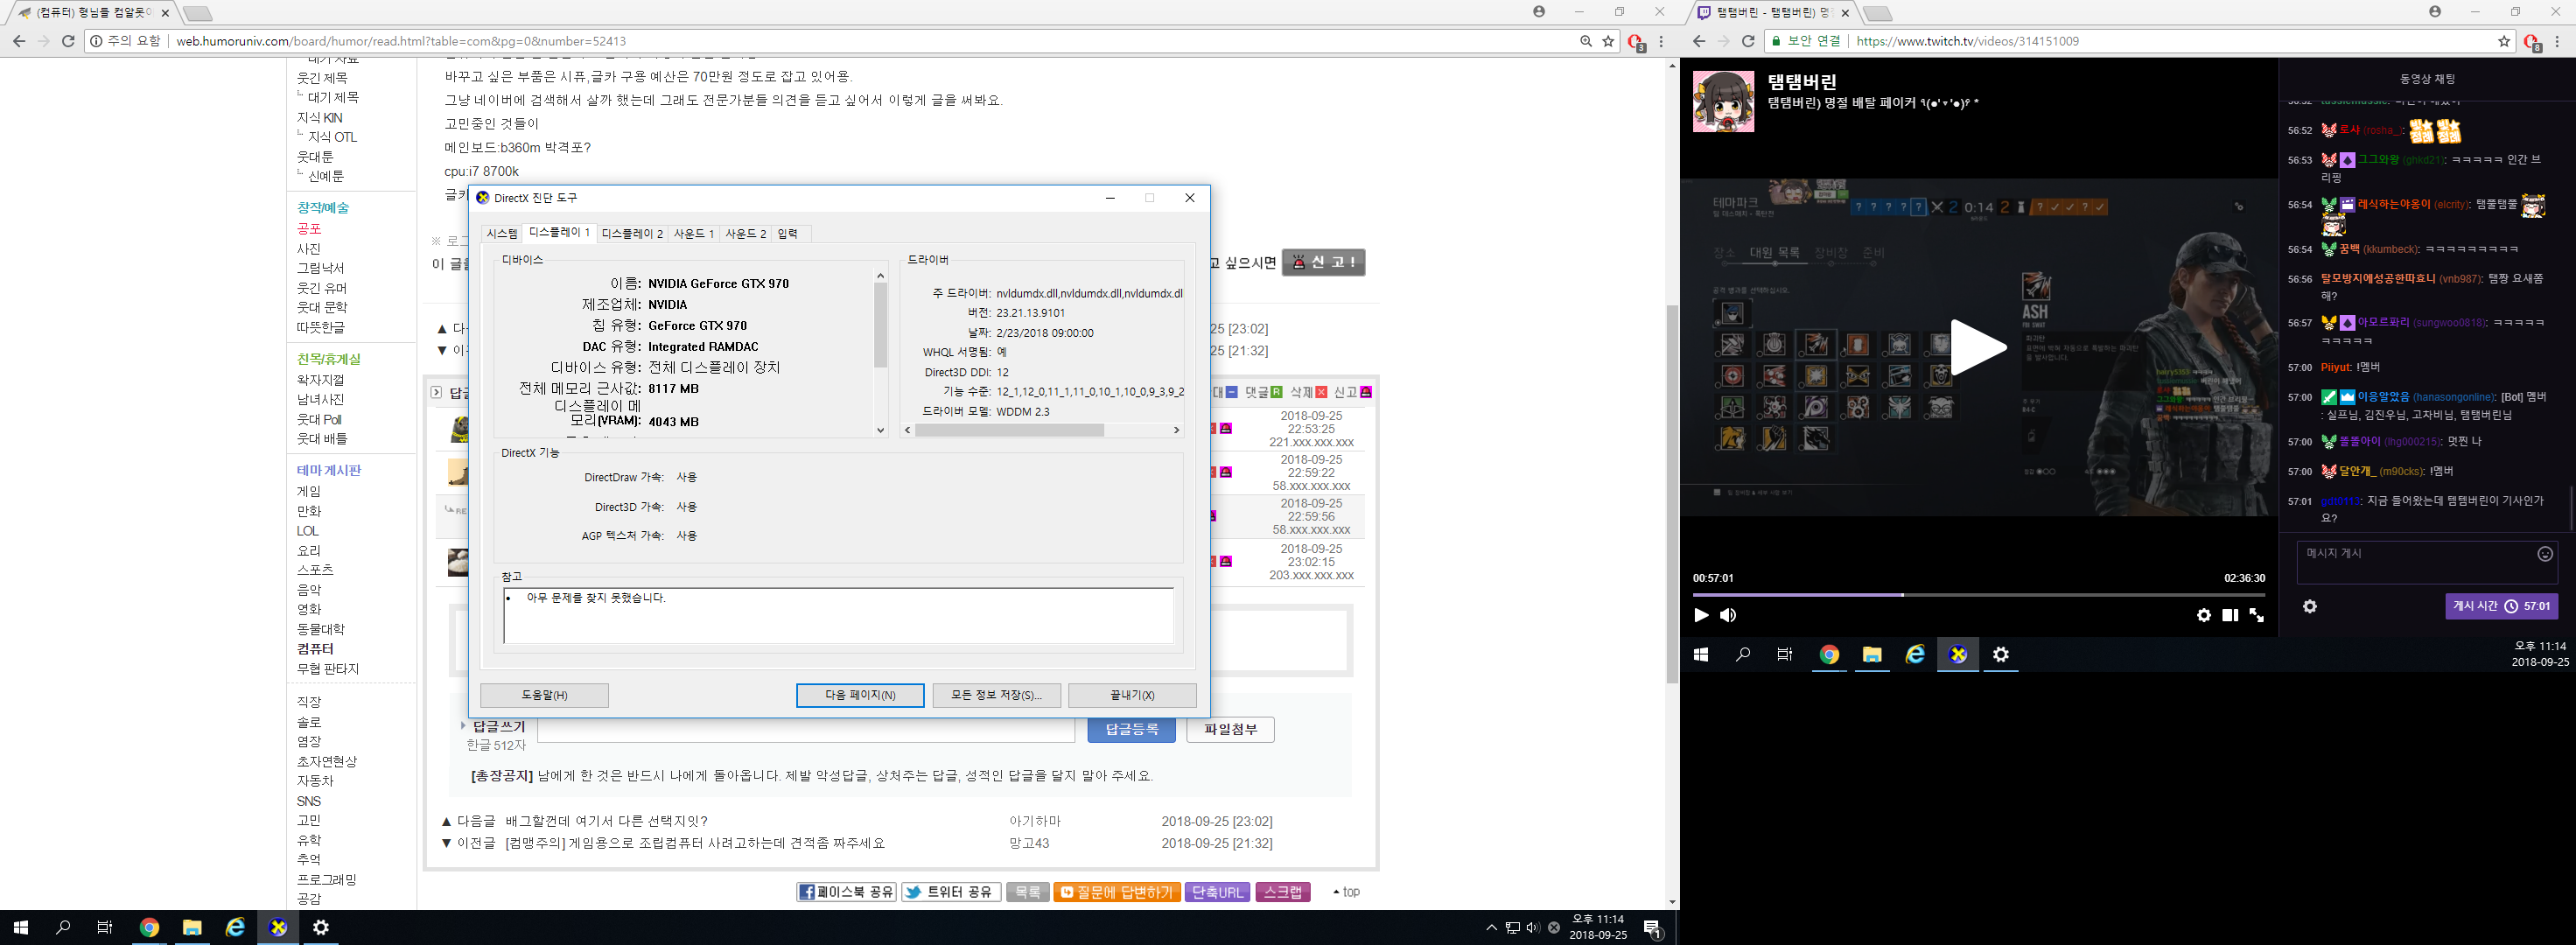Expand the 답글 section arrow

tap(436, 393)
